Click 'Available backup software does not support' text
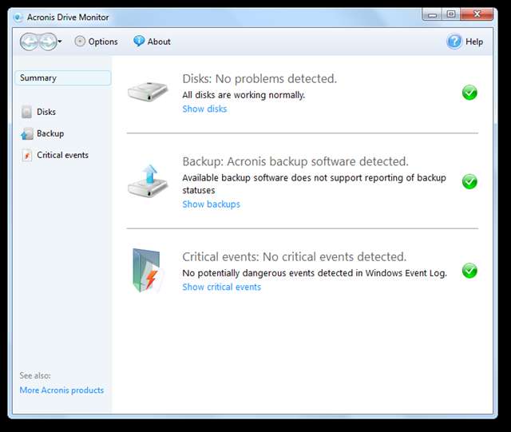 pos(272,178)
